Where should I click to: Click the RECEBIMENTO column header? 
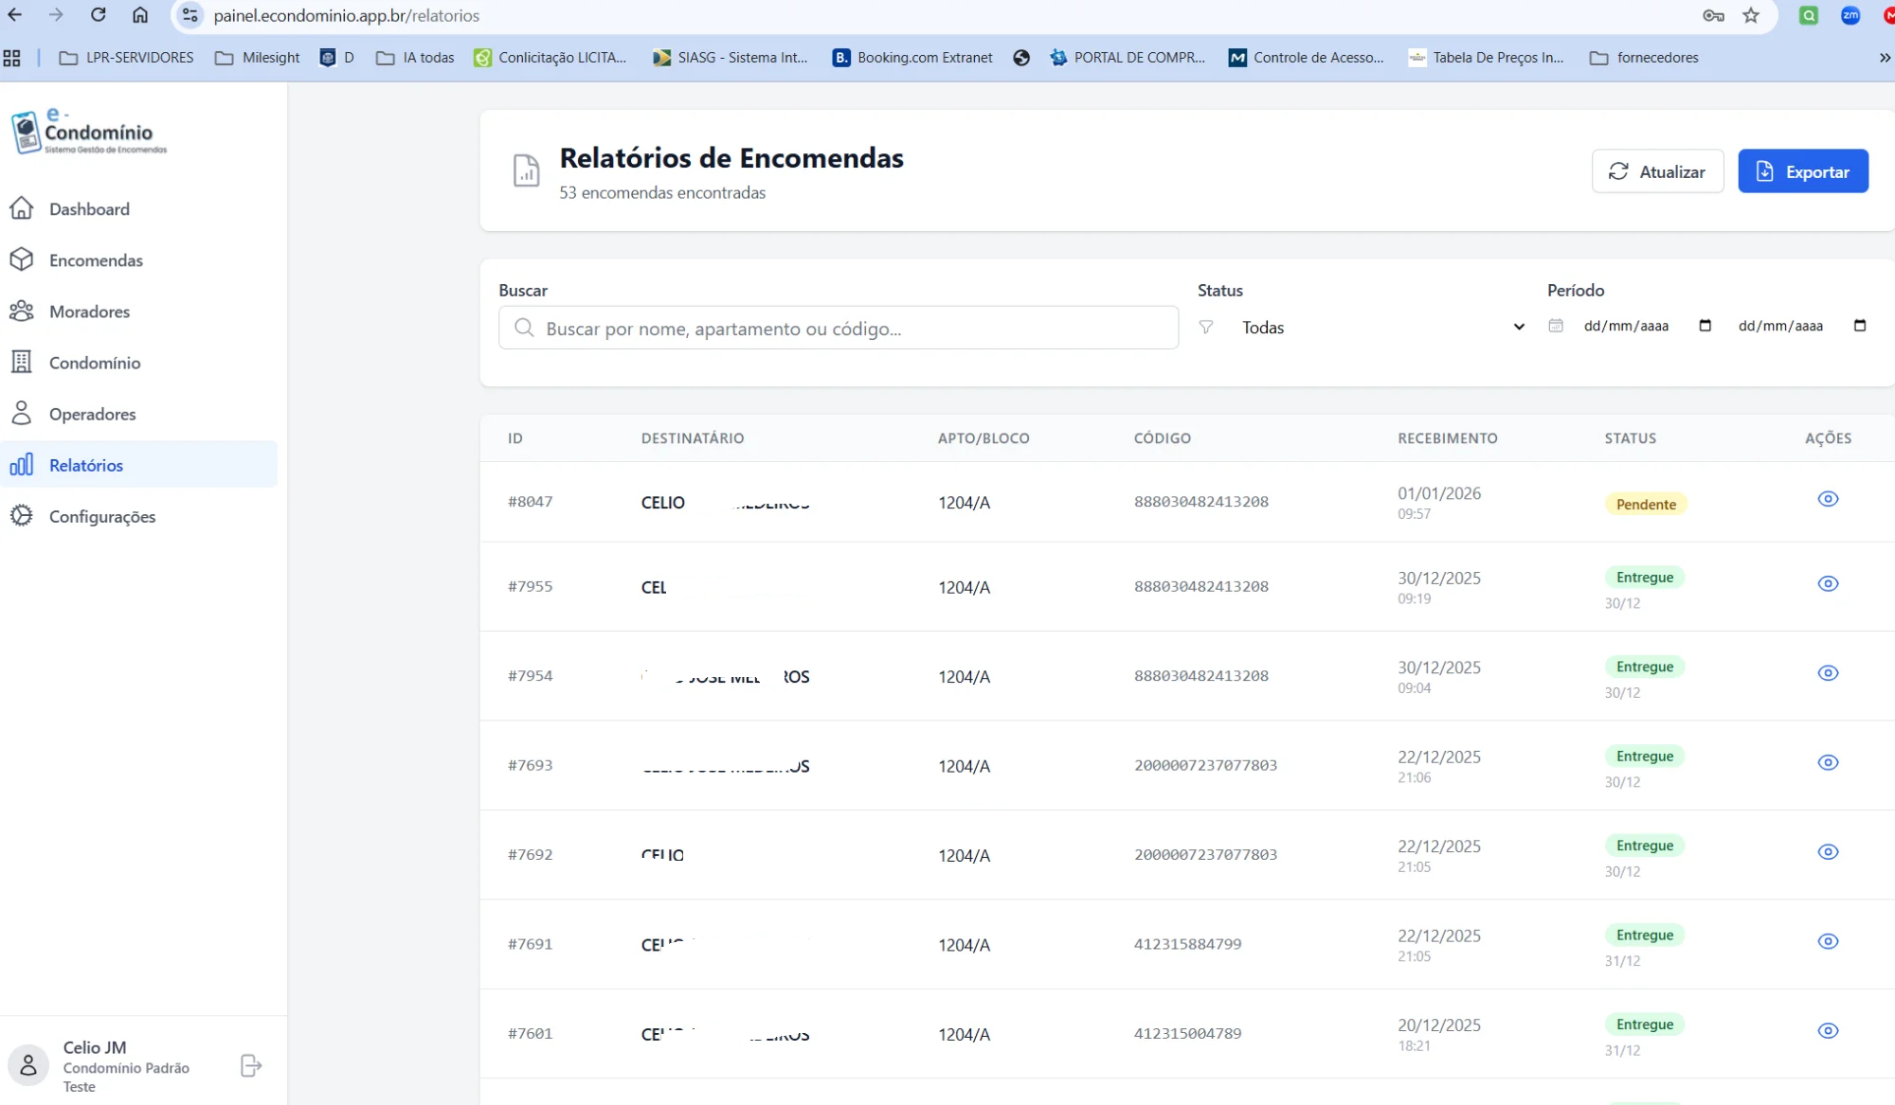click(1448, 438)
